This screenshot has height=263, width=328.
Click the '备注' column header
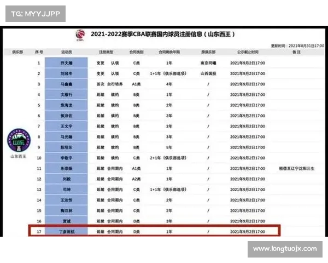296,52
